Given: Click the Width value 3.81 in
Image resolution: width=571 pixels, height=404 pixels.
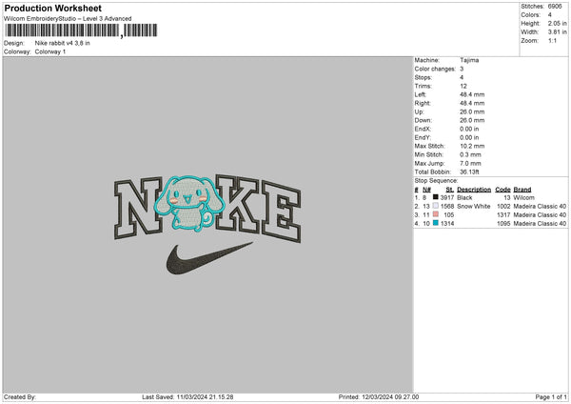Looking at the screenshot, I should pyautogui.click(x=557, y=32).
